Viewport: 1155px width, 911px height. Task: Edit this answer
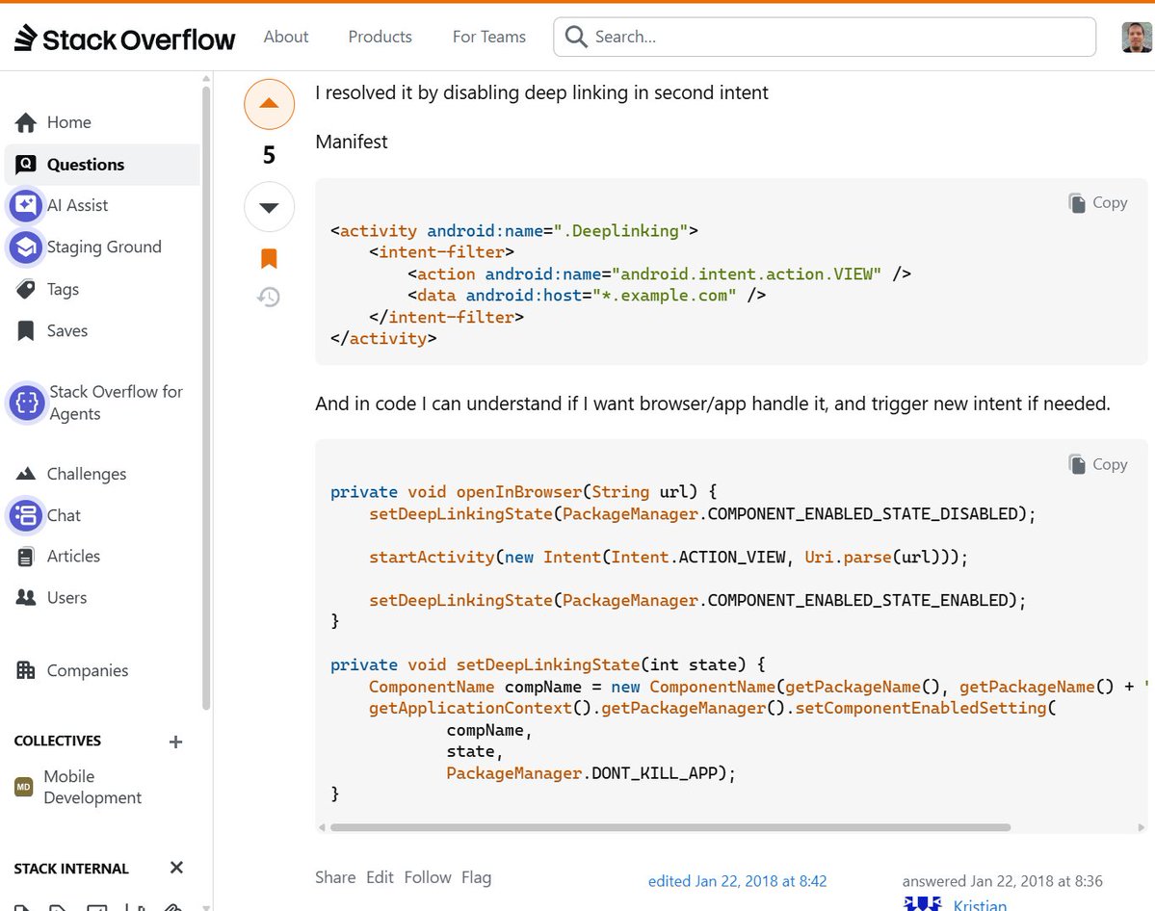[380, 877]
